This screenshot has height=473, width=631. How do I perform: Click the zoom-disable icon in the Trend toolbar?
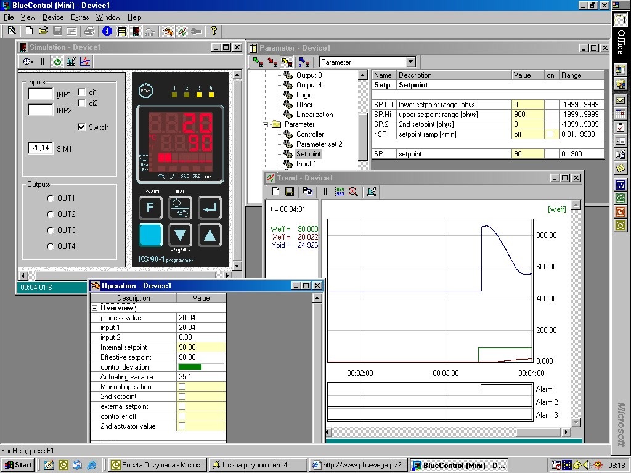(x=352, y=192)
